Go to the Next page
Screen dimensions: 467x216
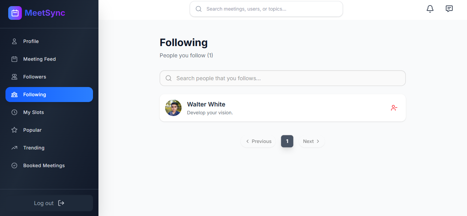coord(311,141)
